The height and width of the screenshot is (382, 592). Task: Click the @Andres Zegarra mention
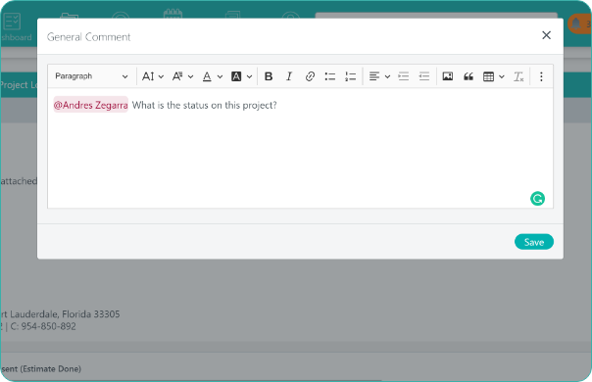(90, 105)
